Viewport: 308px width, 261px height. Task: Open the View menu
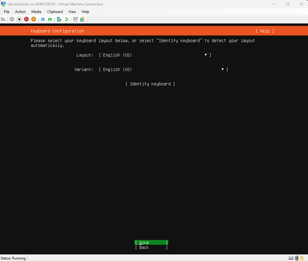72,12
